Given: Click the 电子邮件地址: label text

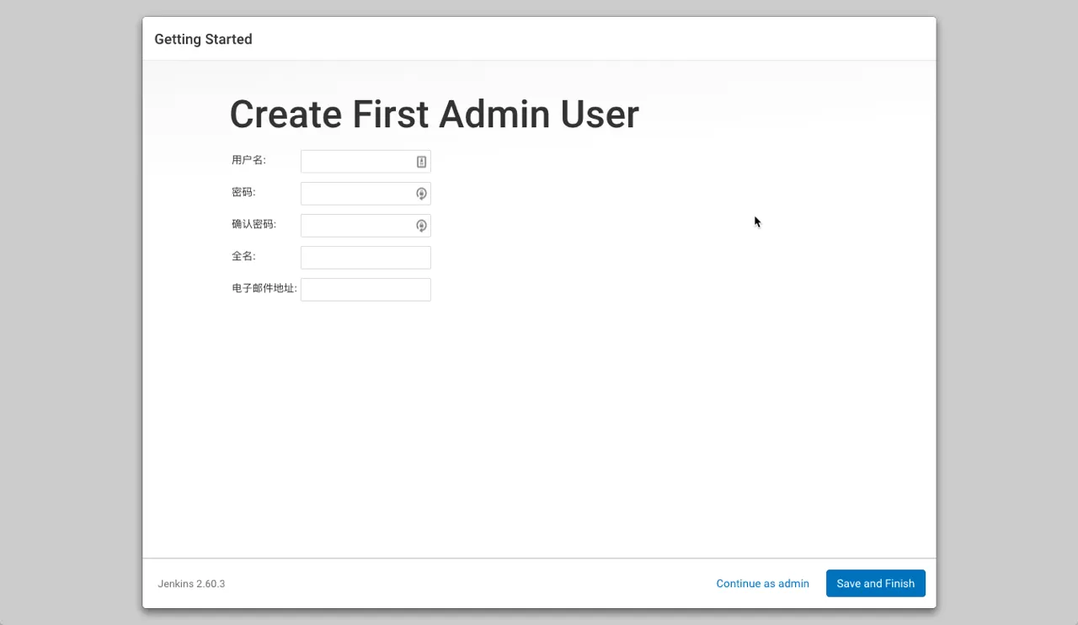Looking at the screenshot, I should pos(264,288).
